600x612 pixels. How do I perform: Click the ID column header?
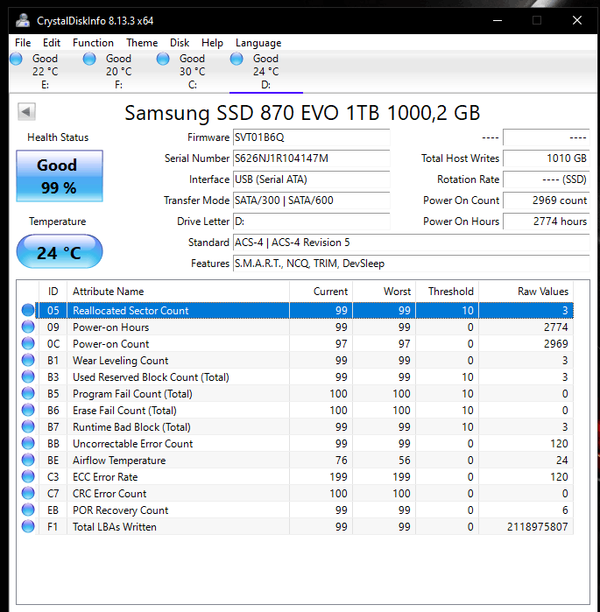[x=53, y=292]
